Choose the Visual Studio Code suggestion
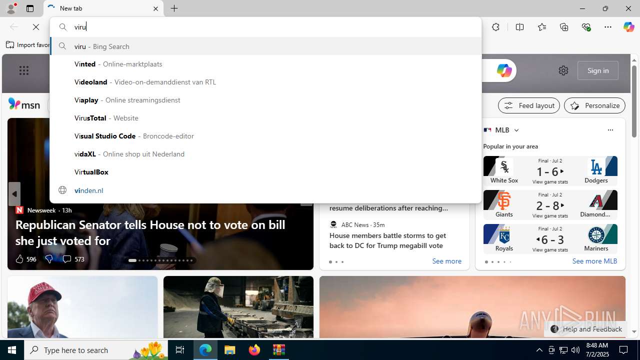 coord(265,136)
